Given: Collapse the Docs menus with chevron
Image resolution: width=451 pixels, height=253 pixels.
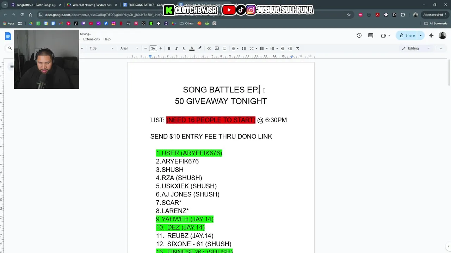Looking at the screenshot, I should pyautogui.click(x=440, y=48).
